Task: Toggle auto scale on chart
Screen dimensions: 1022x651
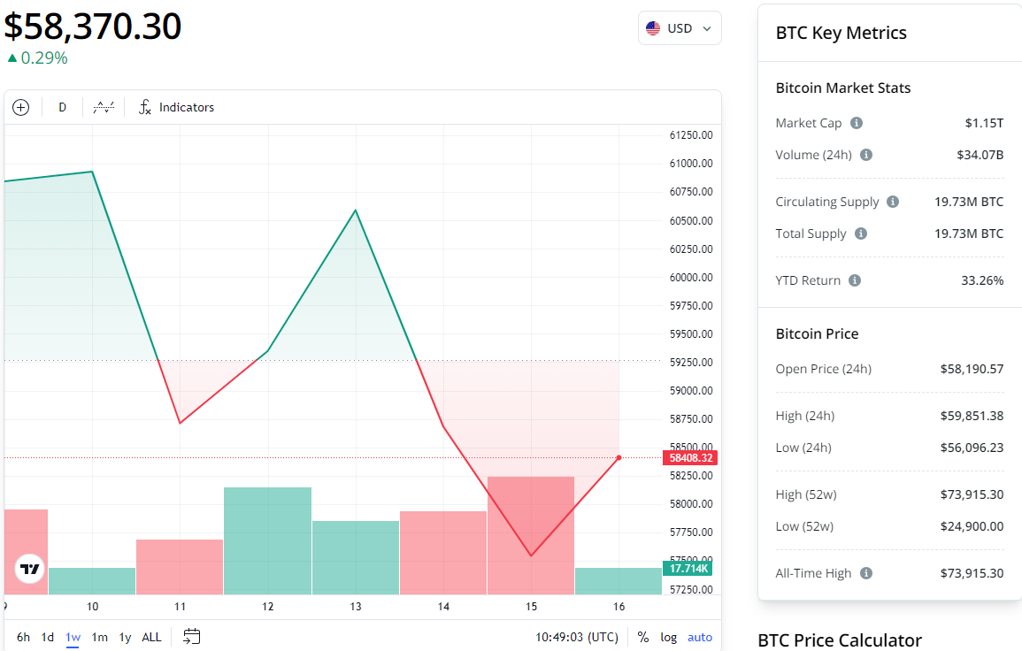Action: click(700, 637)
